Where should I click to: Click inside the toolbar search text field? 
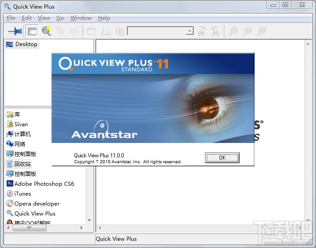[x=157, y=31]
